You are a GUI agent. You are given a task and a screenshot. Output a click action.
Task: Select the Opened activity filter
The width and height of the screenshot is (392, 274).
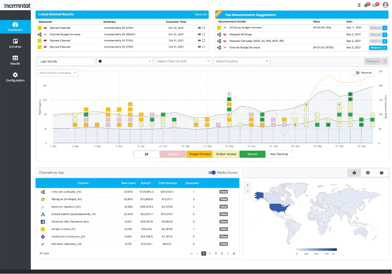tap(252, 154)
